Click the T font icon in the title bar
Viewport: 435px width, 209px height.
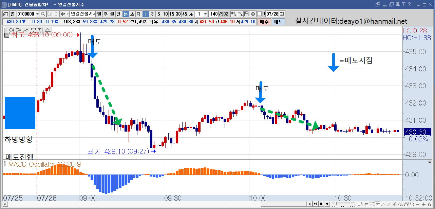404,4
